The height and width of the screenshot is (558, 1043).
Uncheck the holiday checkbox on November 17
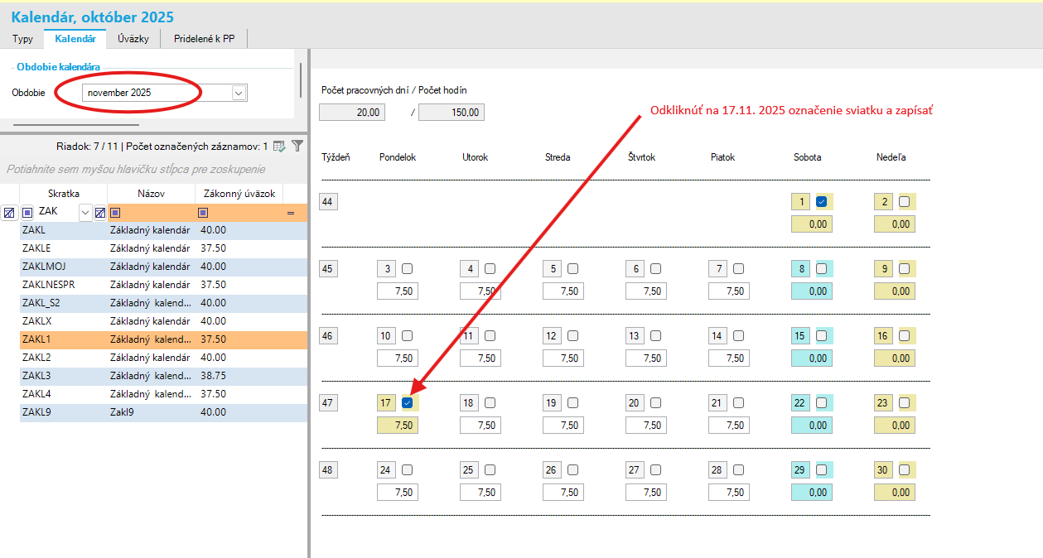tap(407, 402)
